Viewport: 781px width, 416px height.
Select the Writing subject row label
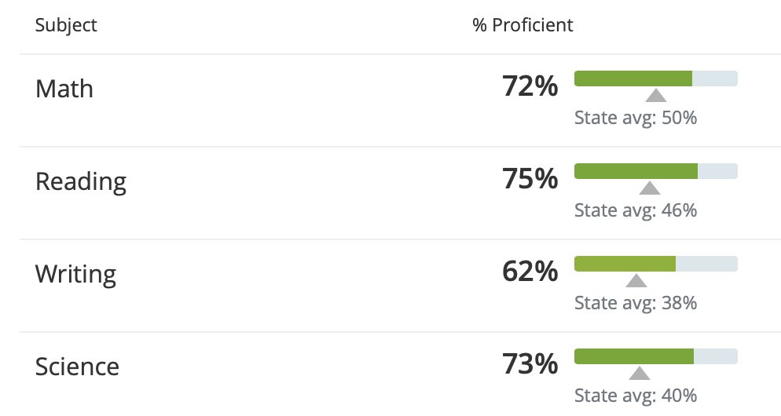pyautogui.click(x=75, y=274)
